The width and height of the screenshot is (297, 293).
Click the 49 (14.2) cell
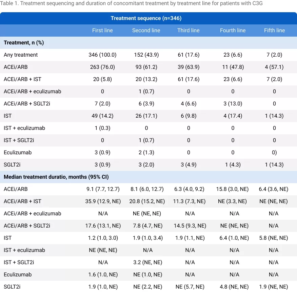[102, 116]
